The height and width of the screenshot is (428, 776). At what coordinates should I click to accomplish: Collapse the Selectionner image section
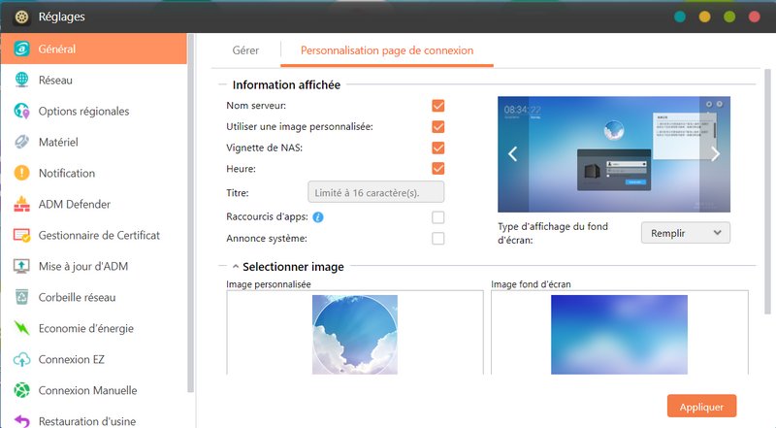(236, 267)
